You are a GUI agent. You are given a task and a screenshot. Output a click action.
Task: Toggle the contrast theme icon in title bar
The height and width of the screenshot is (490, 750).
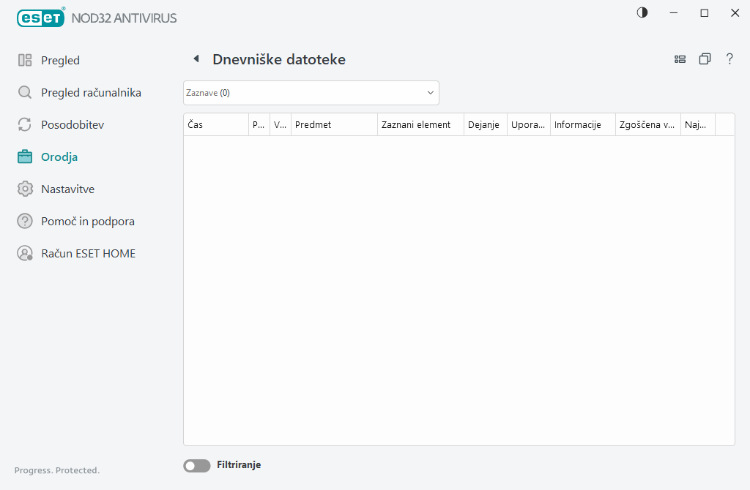[x=642, y=12]
